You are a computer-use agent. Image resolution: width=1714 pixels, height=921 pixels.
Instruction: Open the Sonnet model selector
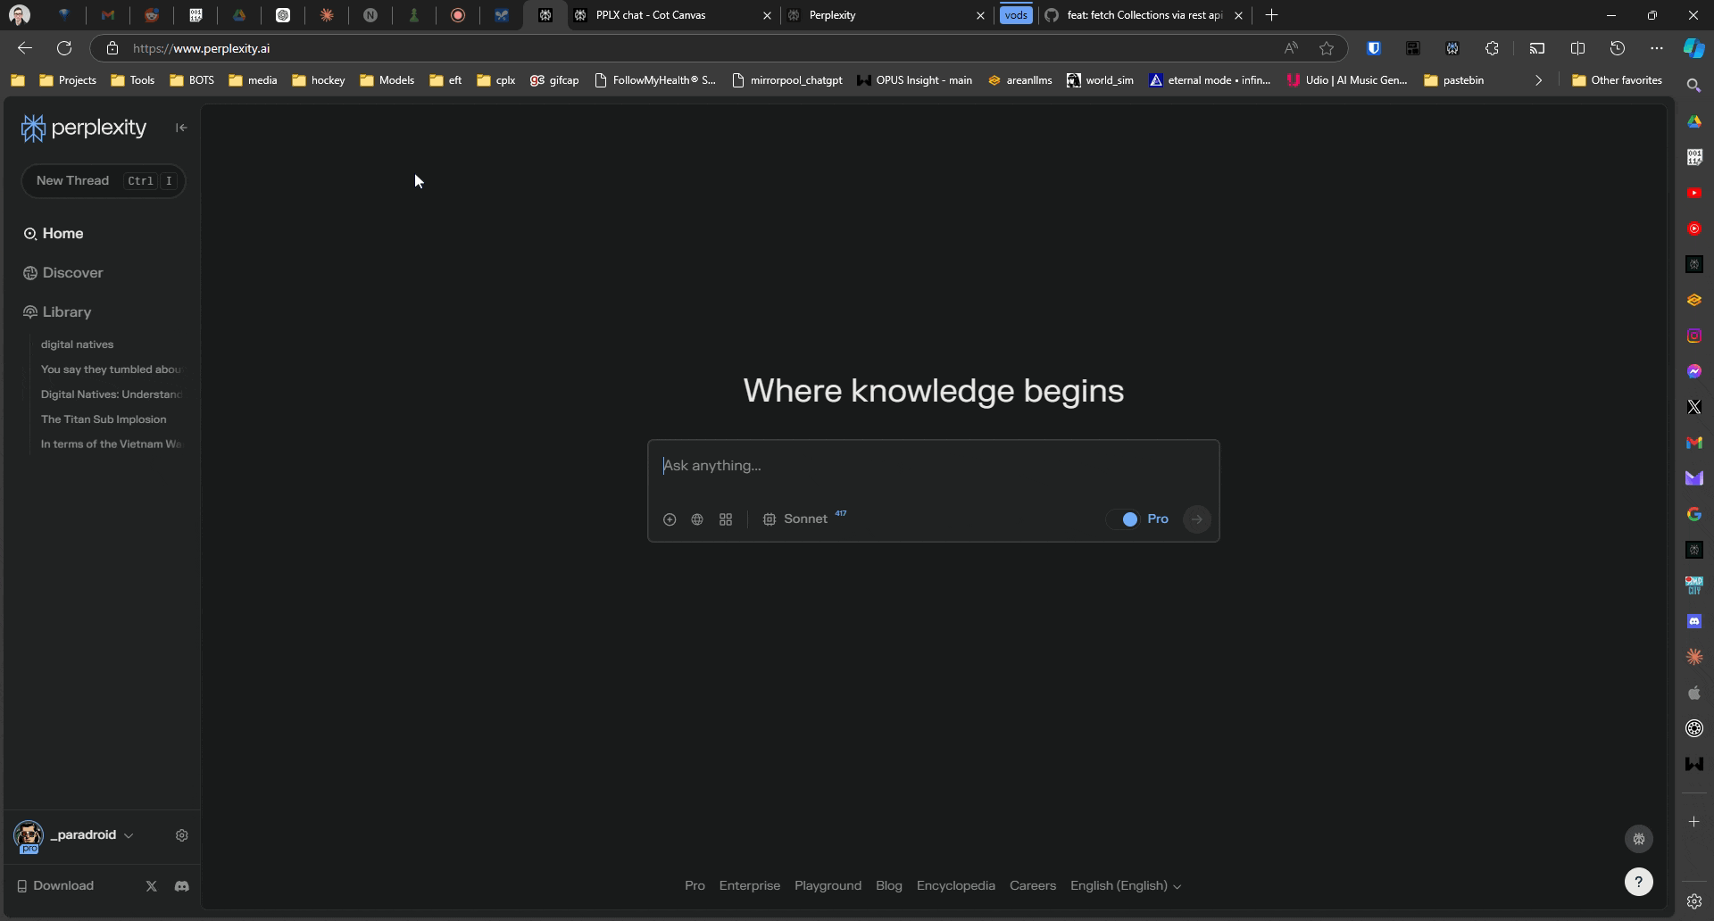point(804,519)
